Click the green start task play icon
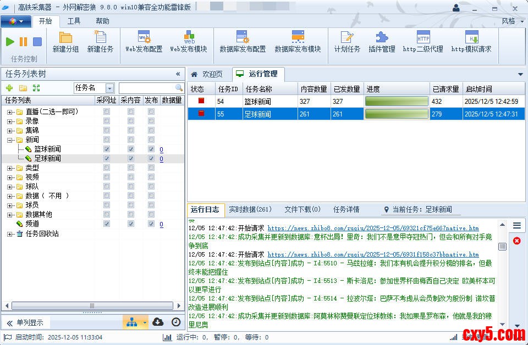 (10, 42)
